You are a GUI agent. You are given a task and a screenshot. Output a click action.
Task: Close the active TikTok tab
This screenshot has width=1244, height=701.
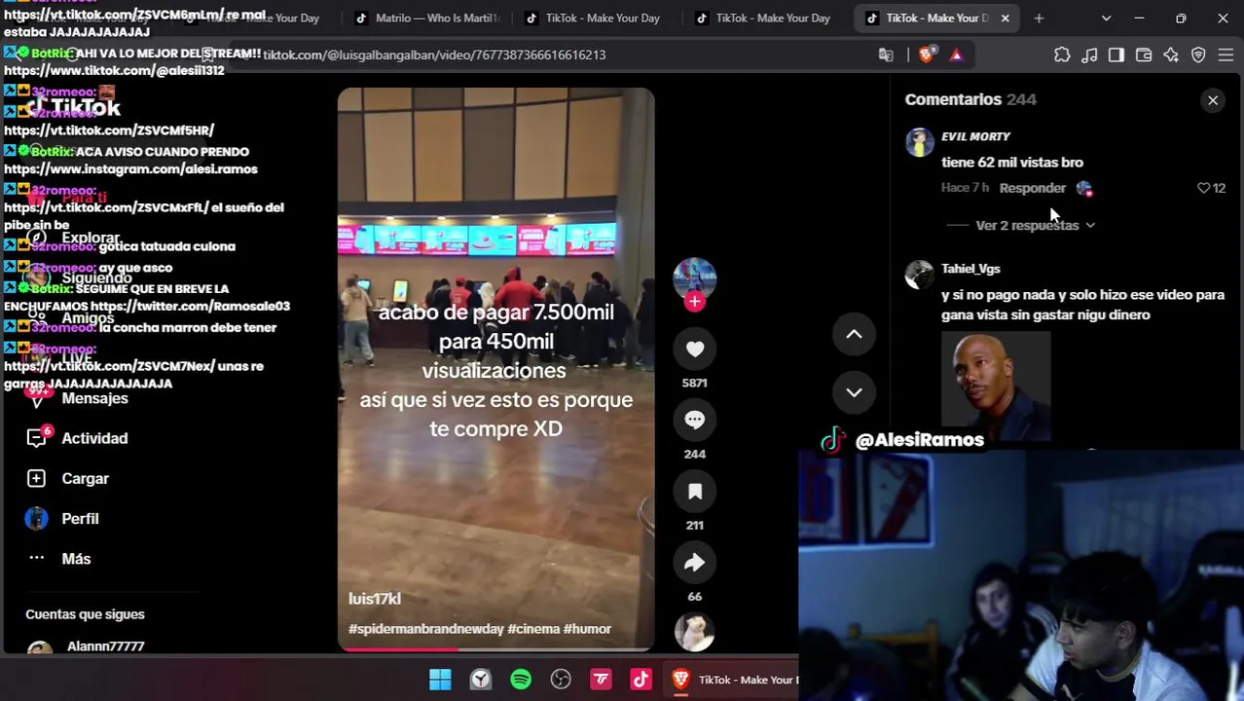(x=1005, y=18)
